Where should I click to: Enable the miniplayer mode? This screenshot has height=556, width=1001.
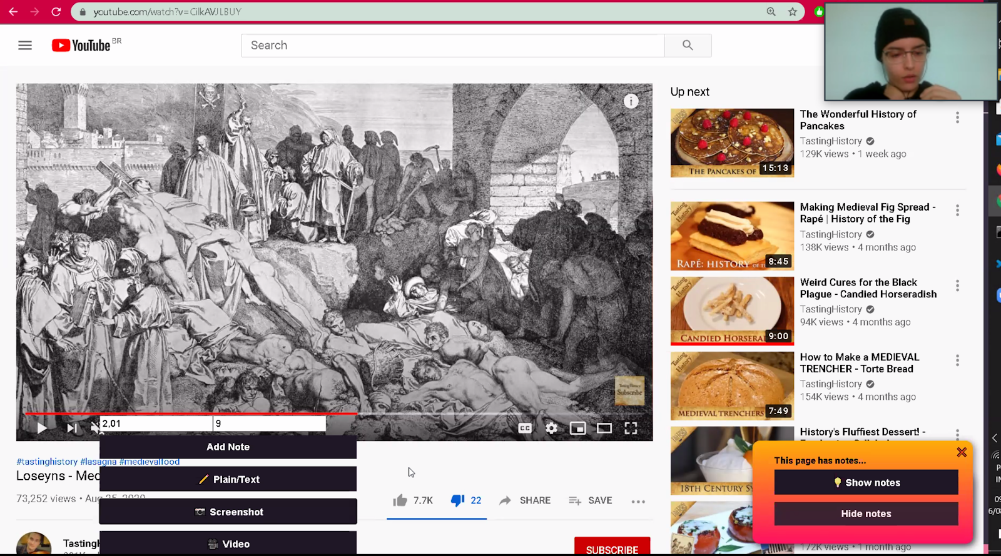577,428
